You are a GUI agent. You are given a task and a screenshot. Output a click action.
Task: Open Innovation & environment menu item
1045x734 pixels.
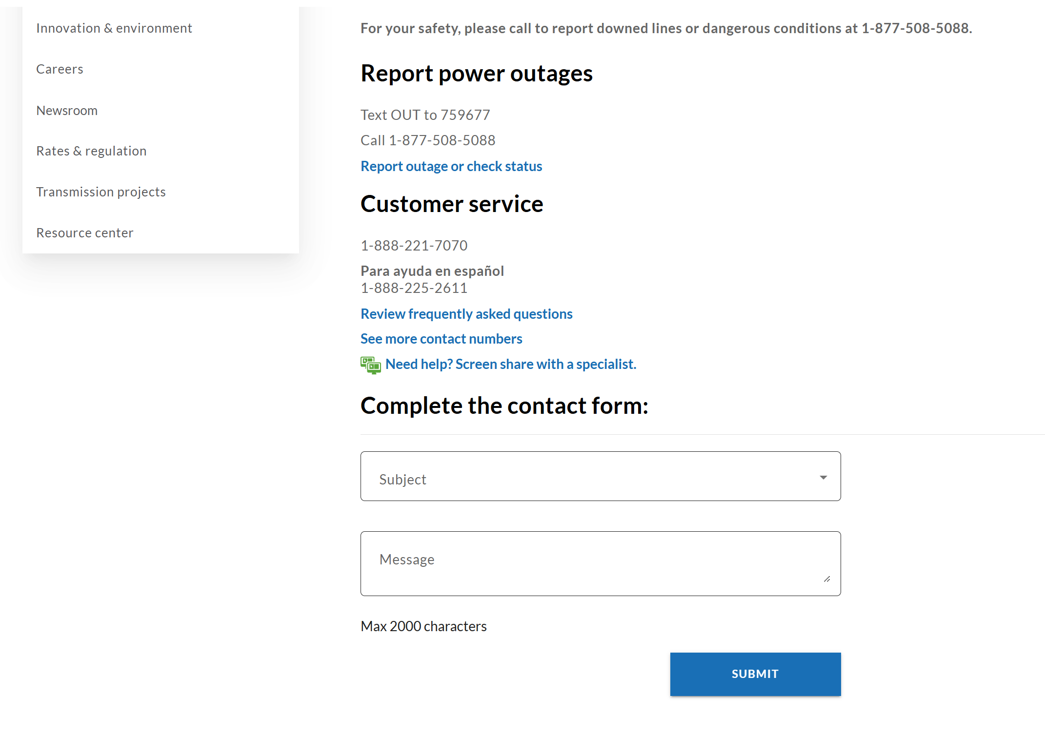point(114,28)
